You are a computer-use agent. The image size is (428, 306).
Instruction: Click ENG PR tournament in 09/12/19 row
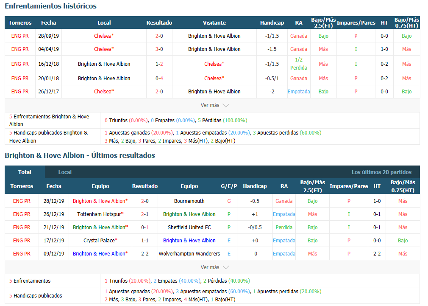click(22, 253)
